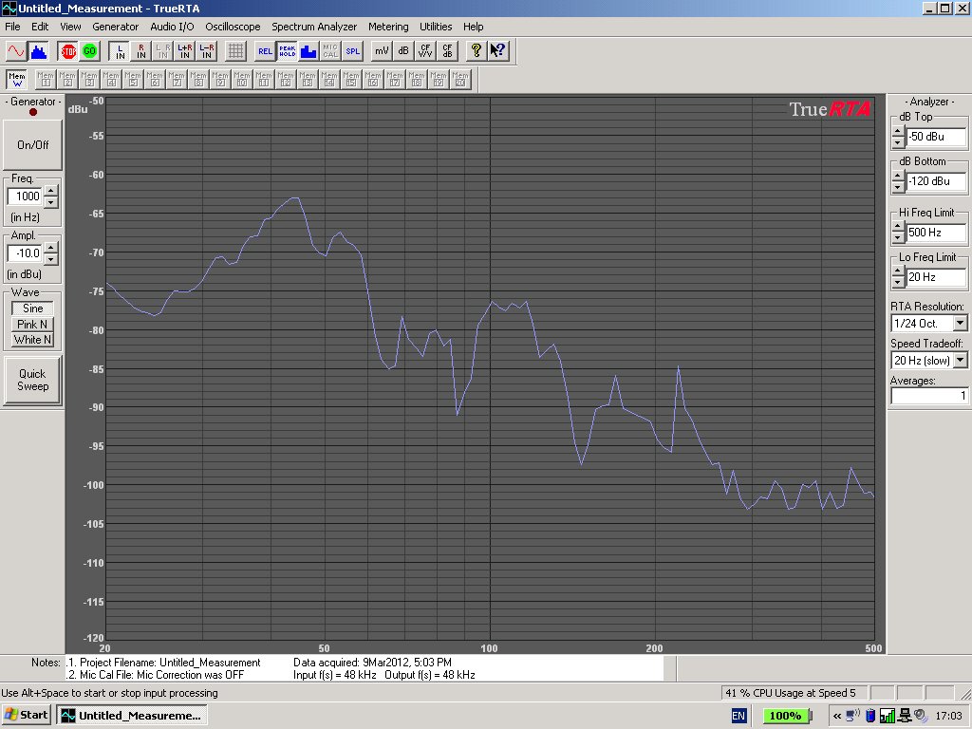Open the Utilities menu
Image resolution: width=972 pixels, height=729 pixels.
436,27
